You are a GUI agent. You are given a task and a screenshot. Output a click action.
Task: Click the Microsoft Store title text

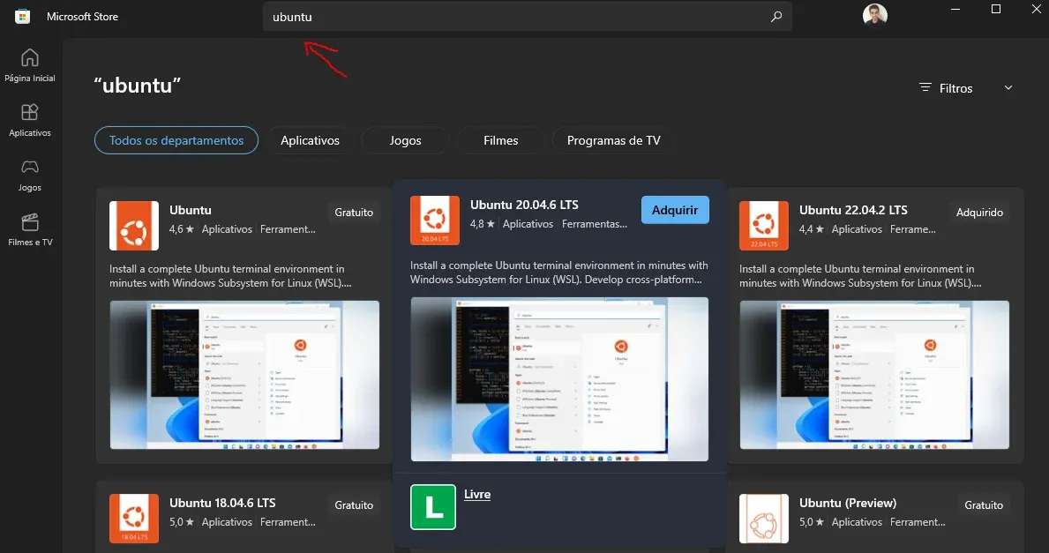point(82,17)
